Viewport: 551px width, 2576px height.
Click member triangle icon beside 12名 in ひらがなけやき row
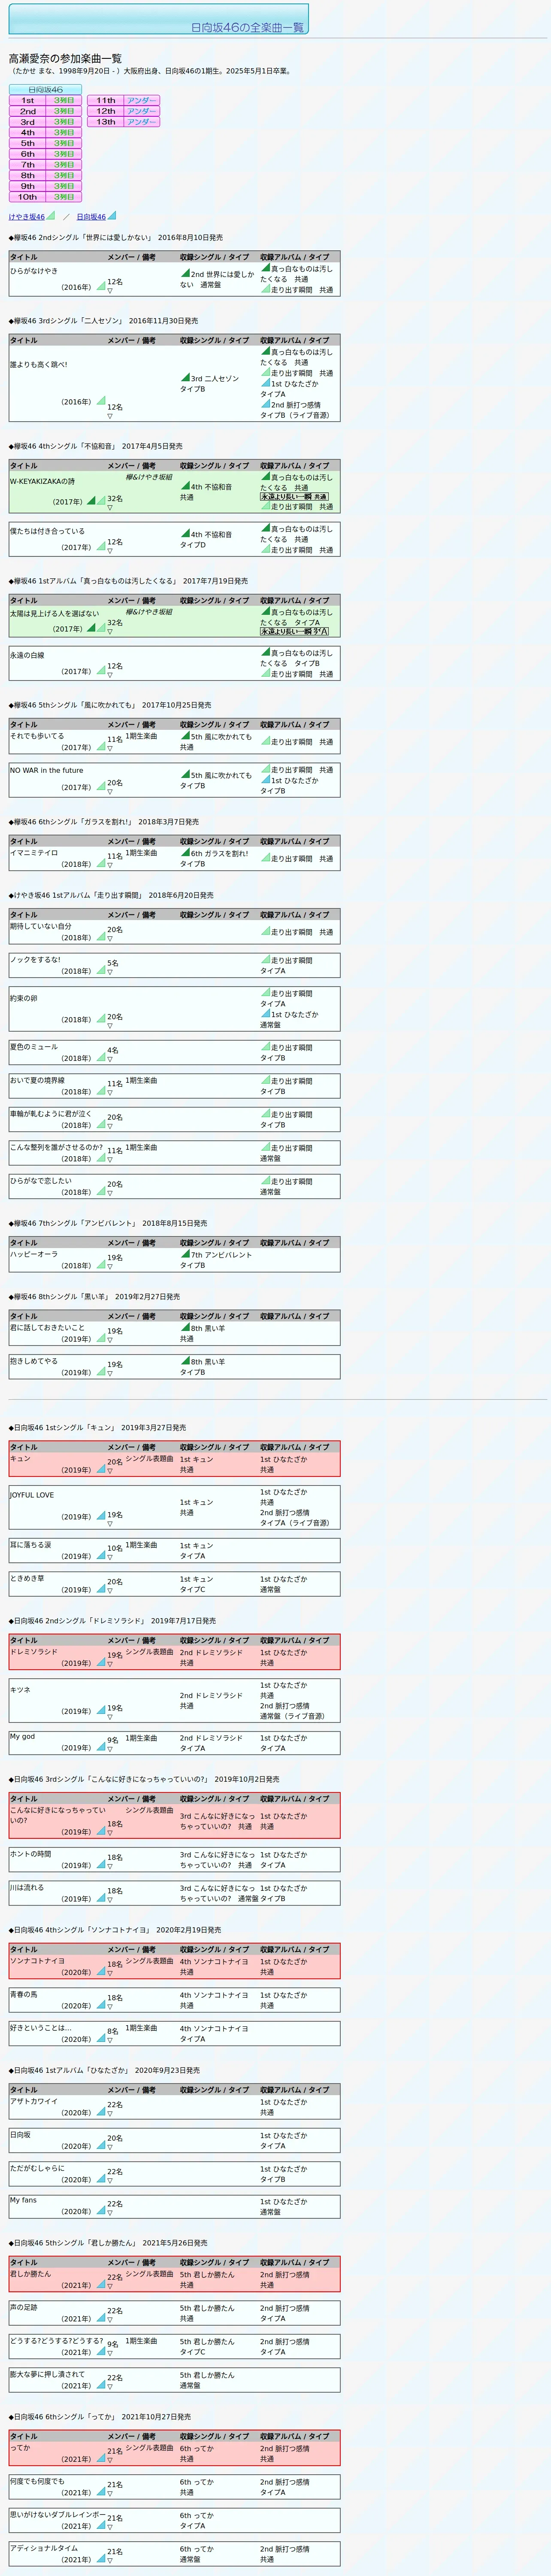[101, 286]
